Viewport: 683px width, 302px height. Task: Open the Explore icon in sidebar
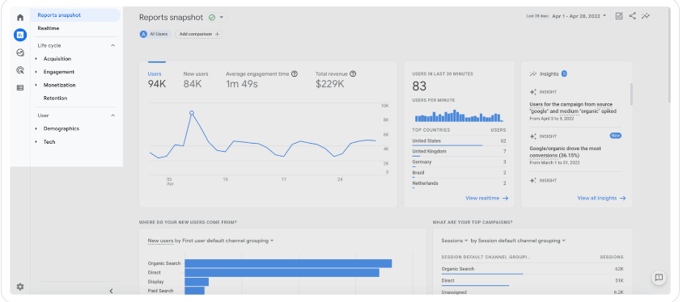point(20,52)
